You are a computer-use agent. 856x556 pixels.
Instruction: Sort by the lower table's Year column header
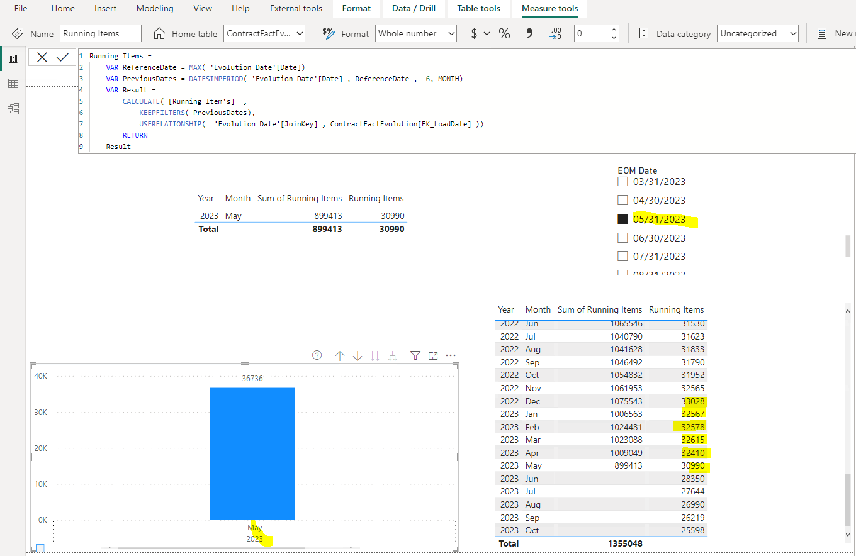pyautogui.click(x=506, y=309)
